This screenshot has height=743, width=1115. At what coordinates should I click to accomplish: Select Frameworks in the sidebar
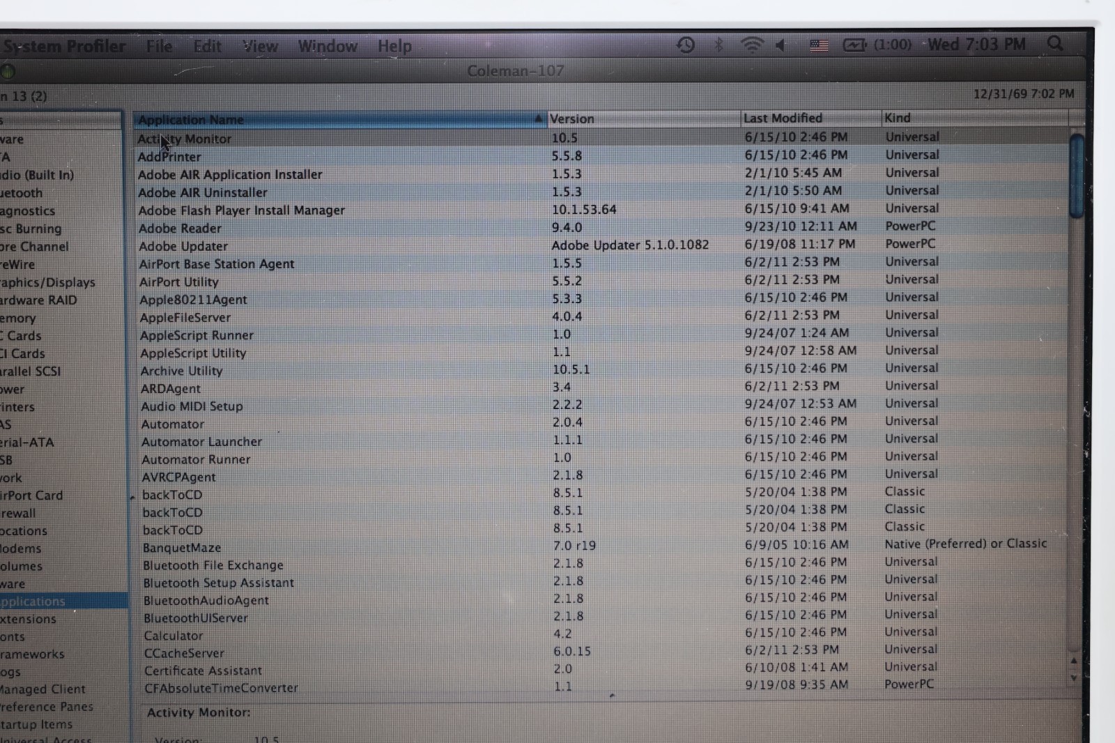click(x=63, y=654)
